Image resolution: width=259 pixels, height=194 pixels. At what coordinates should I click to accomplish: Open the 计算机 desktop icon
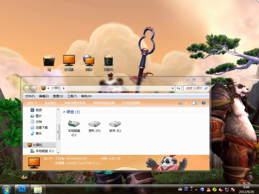point(69,63)
